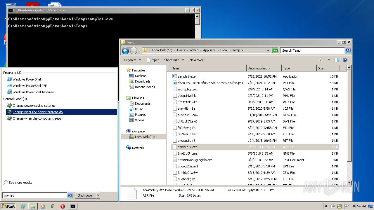Sort by Size column header
This screenshot has height=210, width=374.
pos(328,68)
